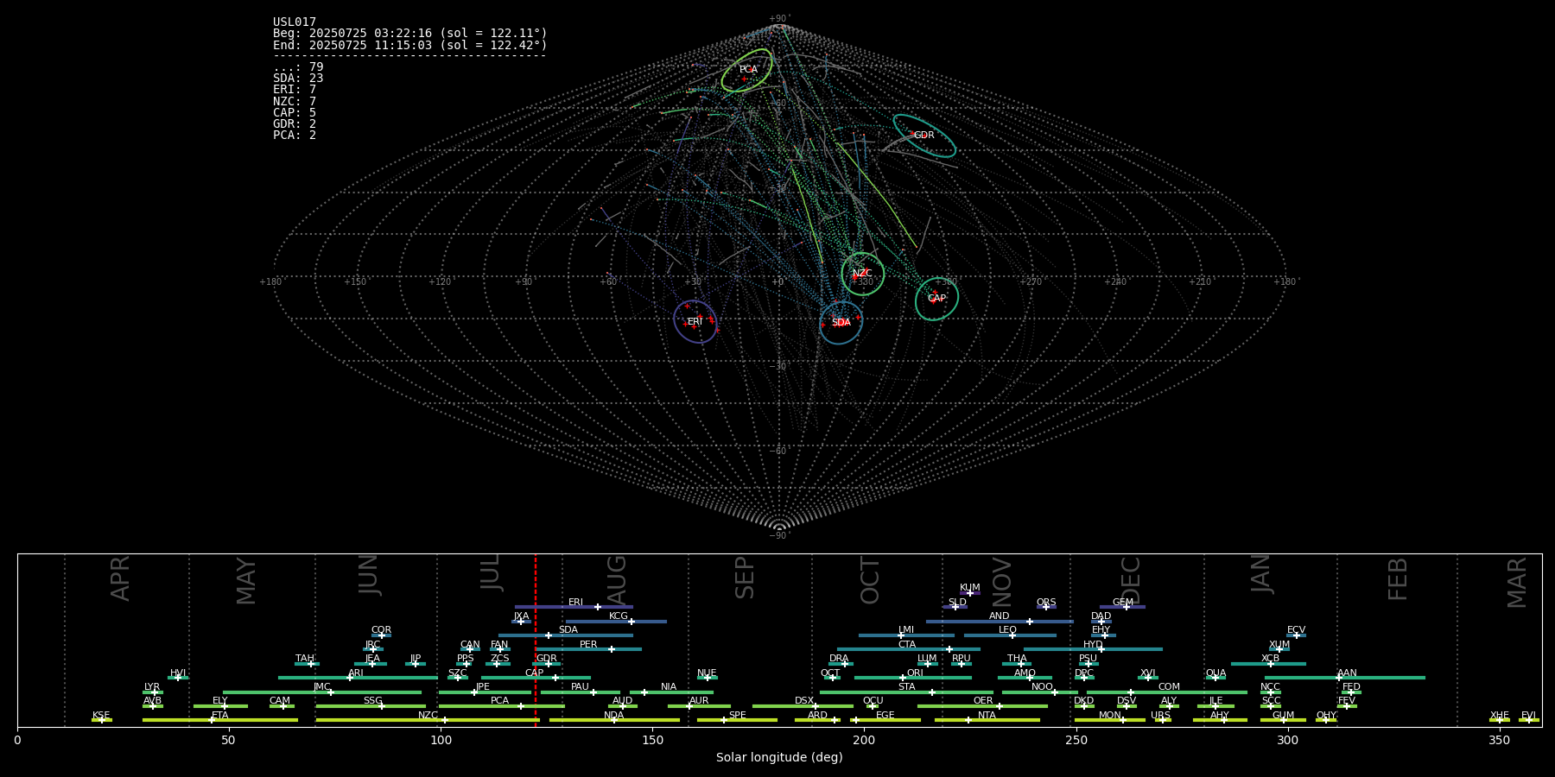Click the 'SDA: 23' count in the legend
The width and height of the screenshot is (1555, 777).
coord(298,78)
